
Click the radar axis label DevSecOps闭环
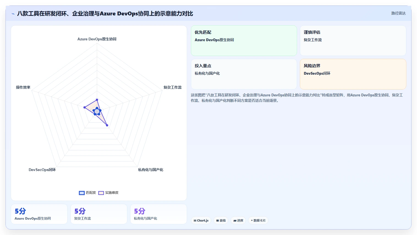tap(42, 170)
